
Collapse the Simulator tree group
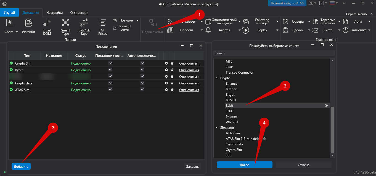click(x=217, y=128)
